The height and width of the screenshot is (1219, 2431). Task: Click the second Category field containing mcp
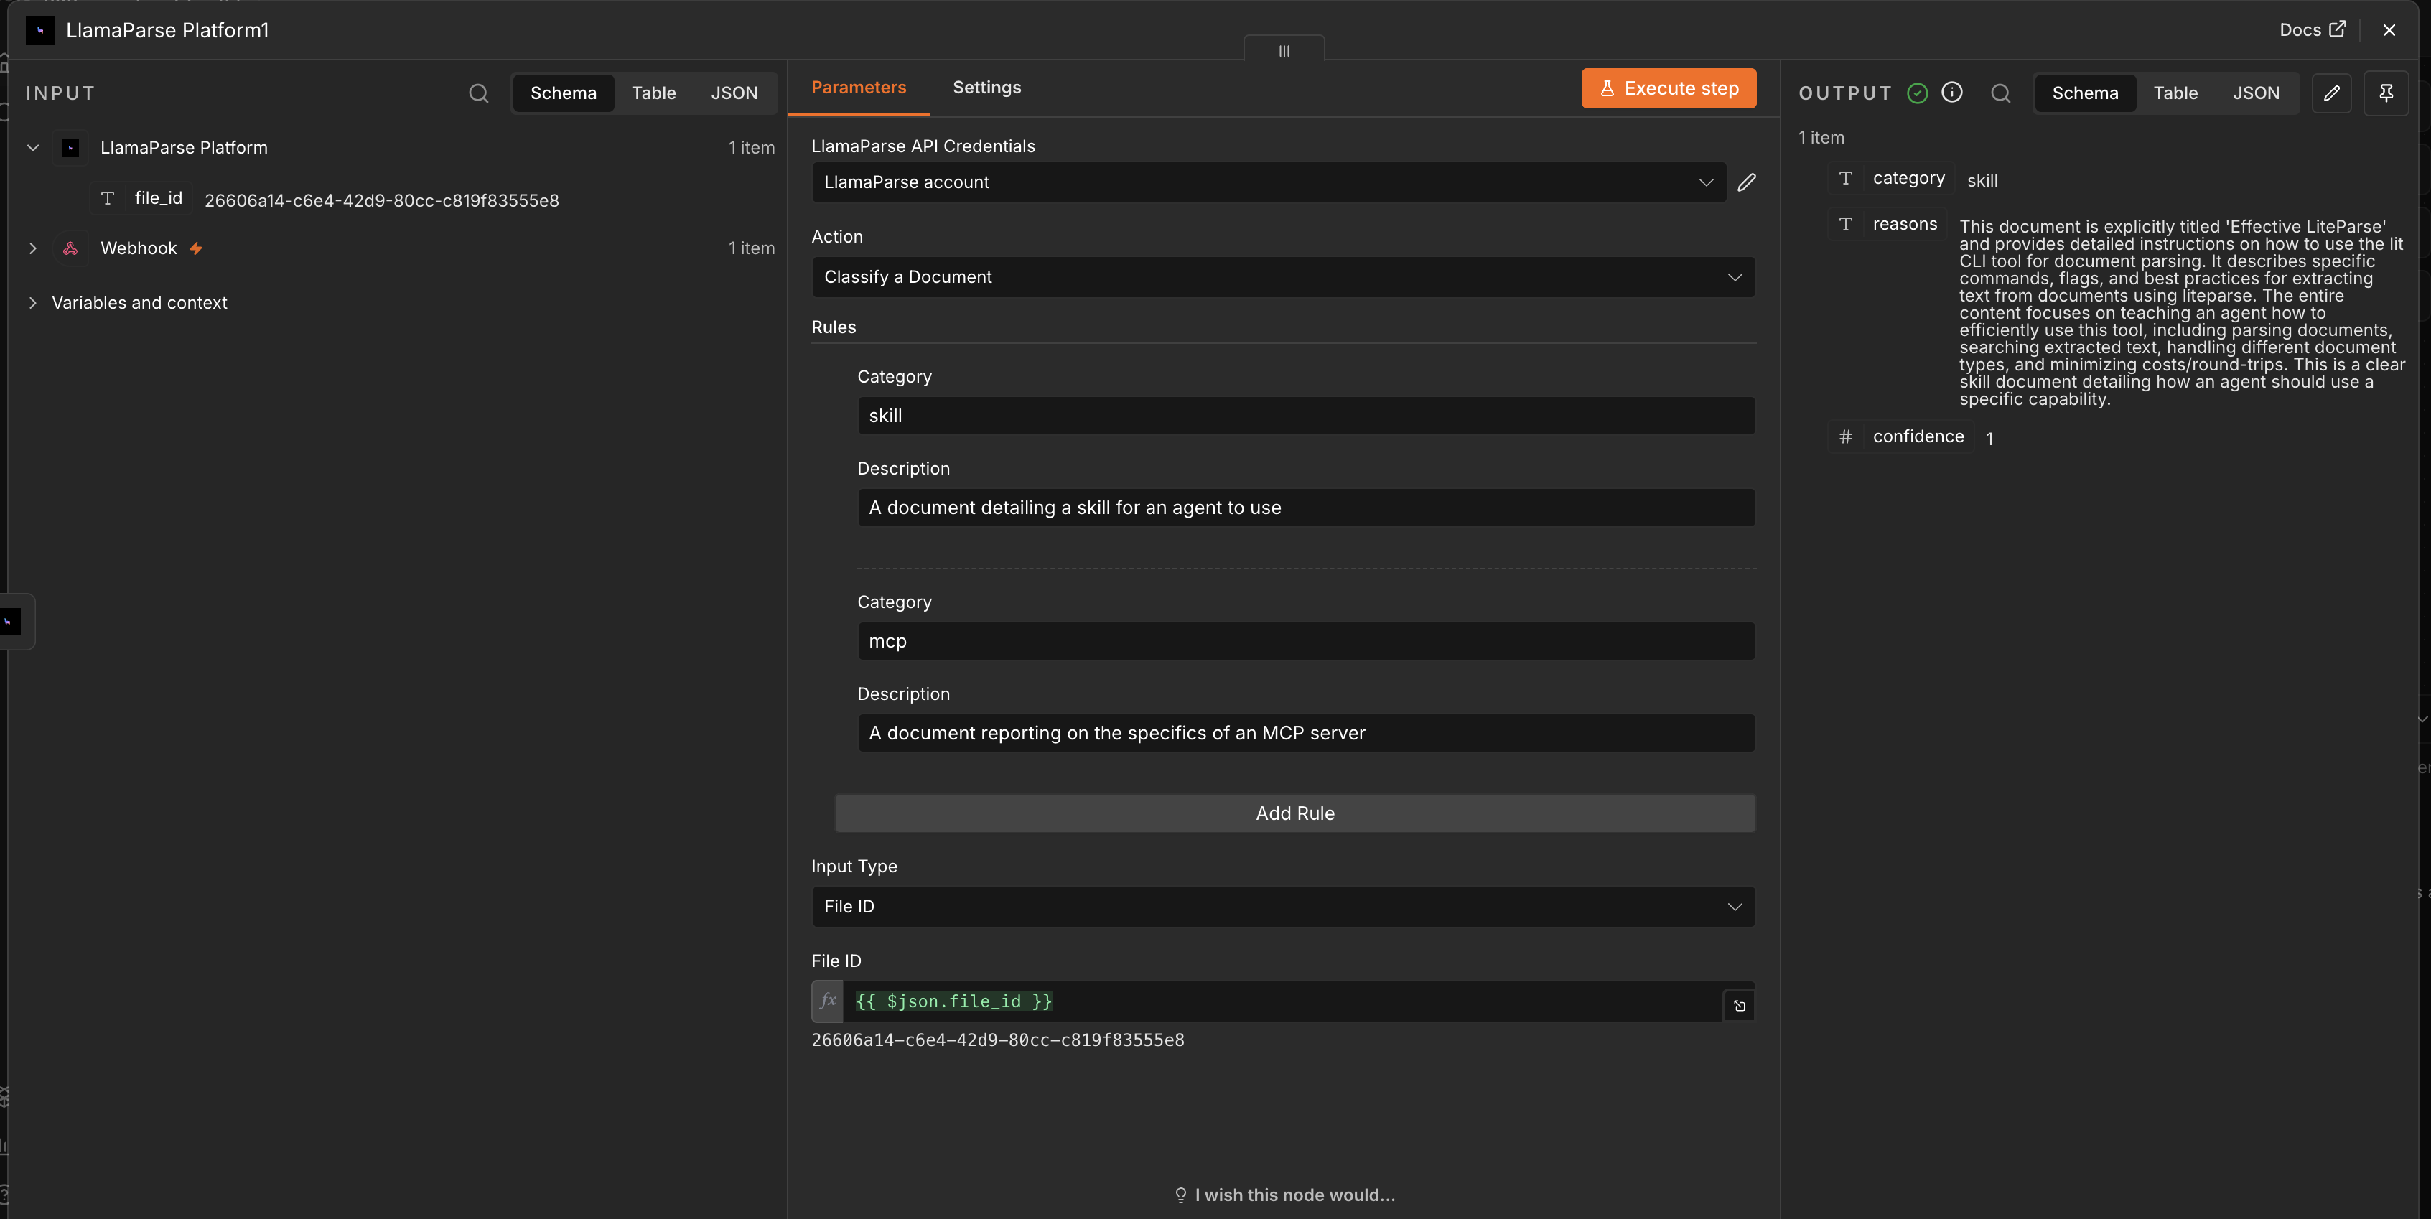tap(1306, 642)
